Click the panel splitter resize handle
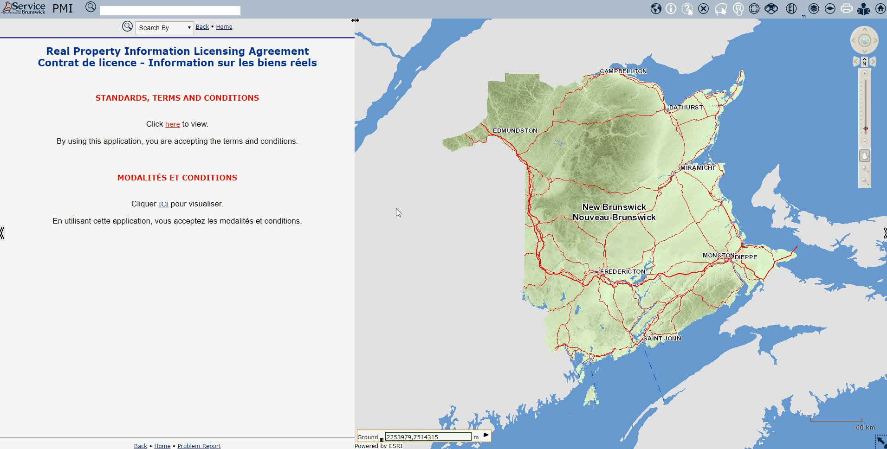Image resolution: width=887 pixels, height=449 pixels. (355, 20)
